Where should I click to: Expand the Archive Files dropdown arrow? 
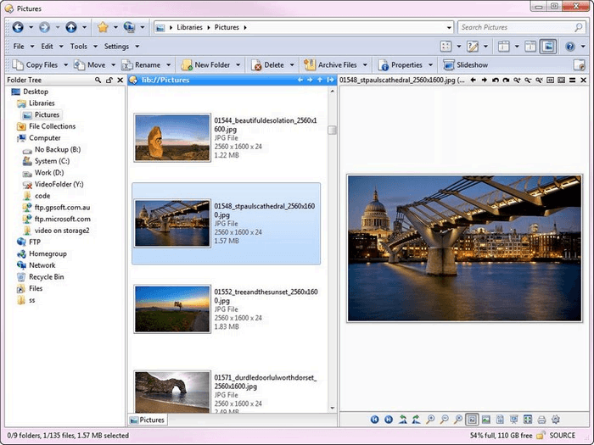365,65
